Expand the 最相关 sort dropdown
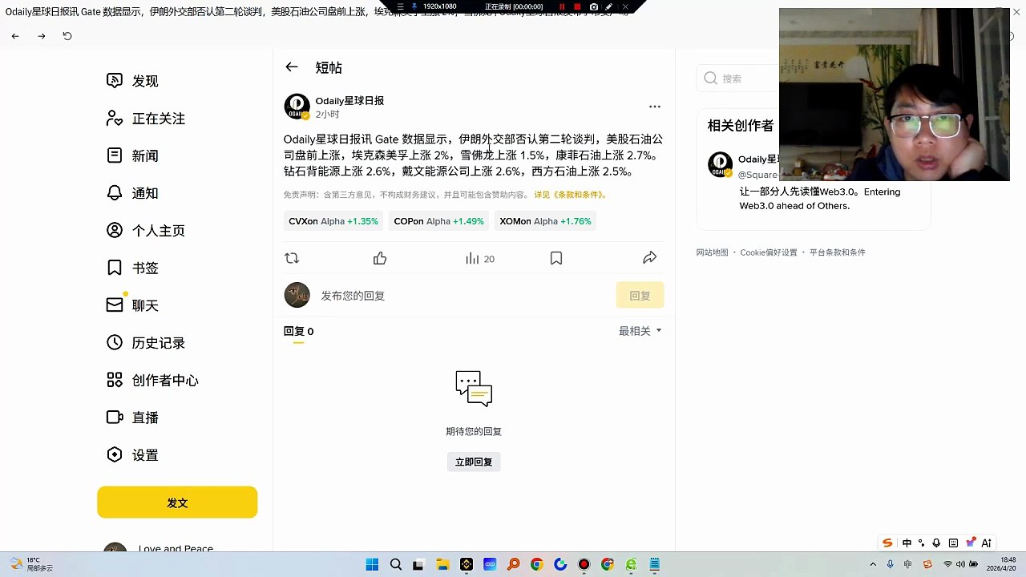1026x577 pixels. click(x=640, y=331)
